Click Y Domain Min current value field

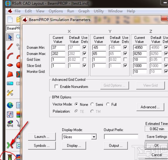pos(99,47)
